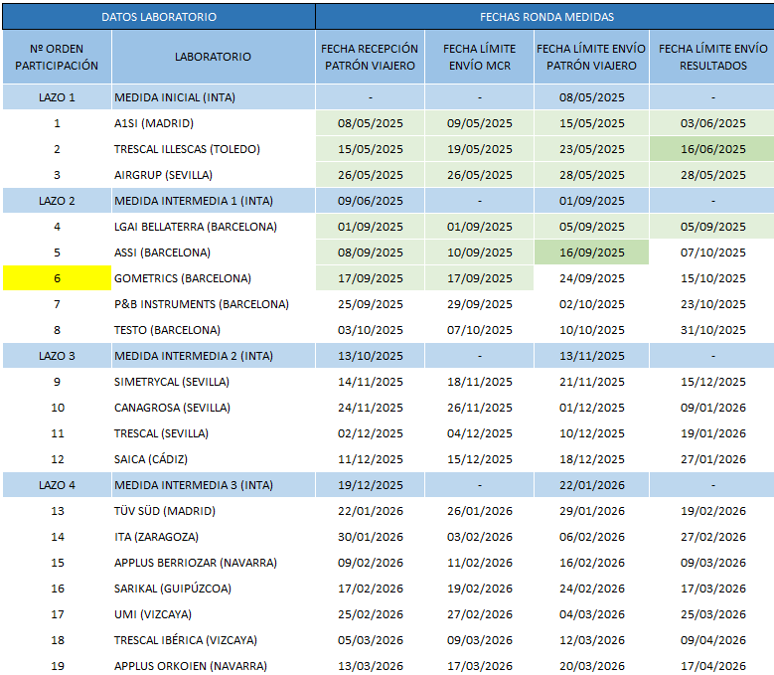The width and height of the screenshot is (774, 675).
Task: Click the 28/05/2025 results date for AIRGRUP
Action: [x=712, y=175]
